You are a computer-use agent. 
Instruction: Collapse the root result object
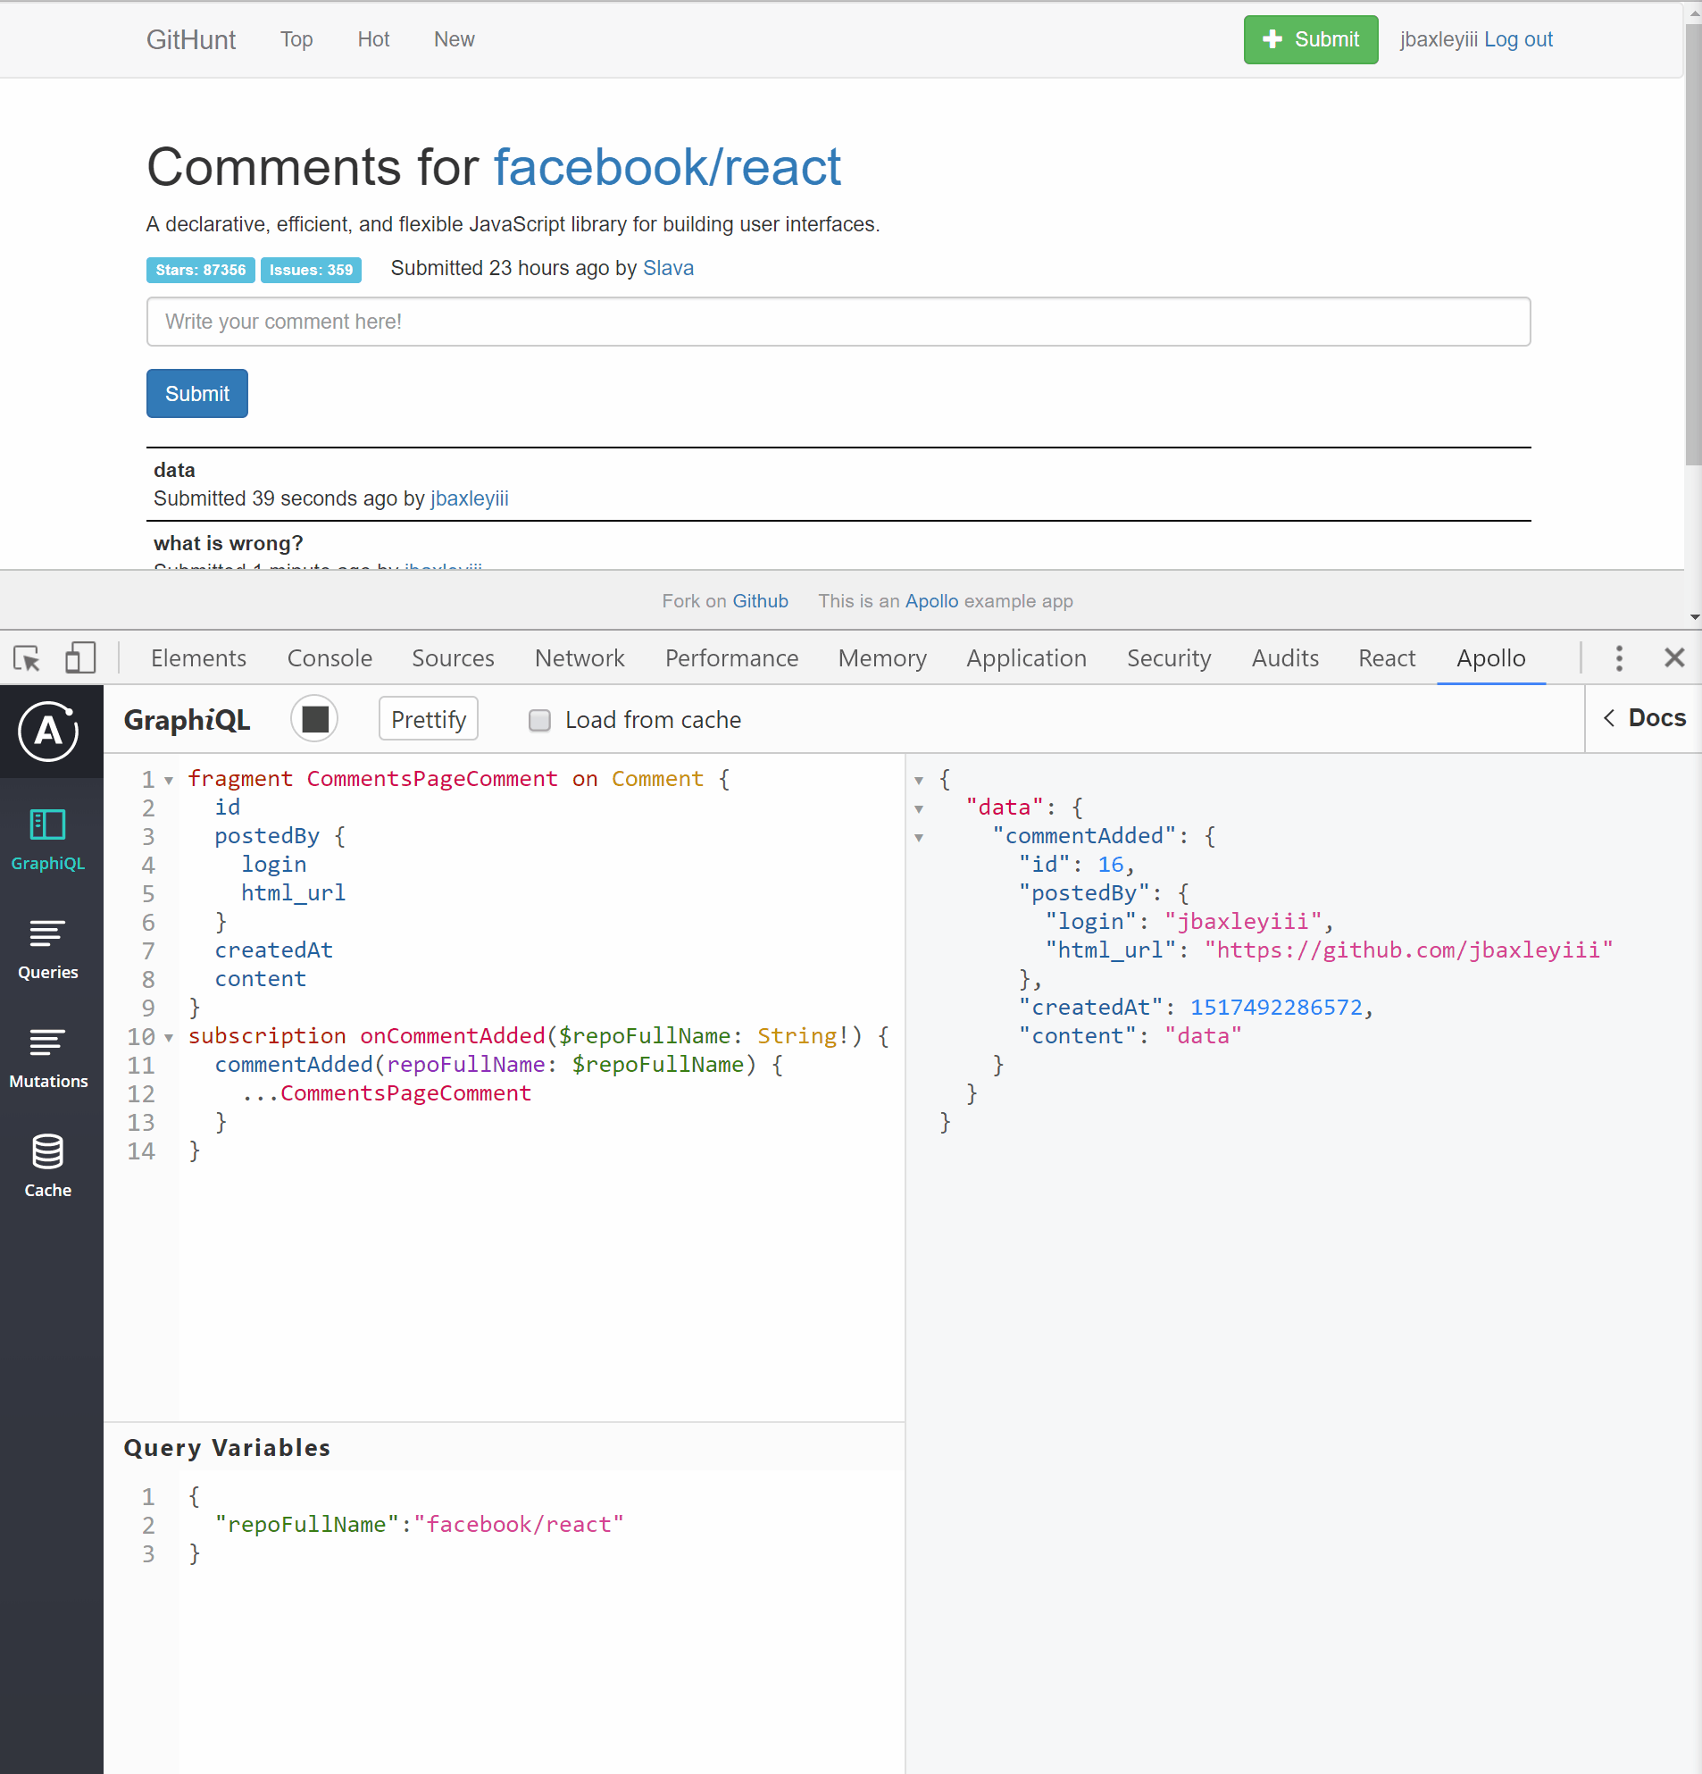pos(920,780)
